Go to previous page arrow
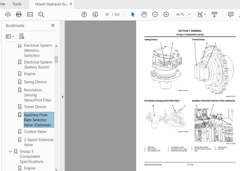Screen dimensions: 240x171 click(84, 14)
